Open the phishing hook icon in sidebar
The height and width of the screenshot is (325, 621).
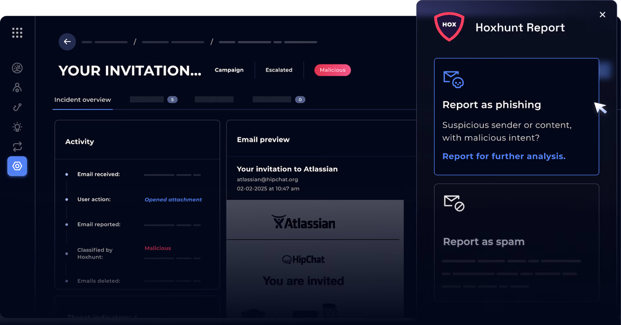point(17,107)
